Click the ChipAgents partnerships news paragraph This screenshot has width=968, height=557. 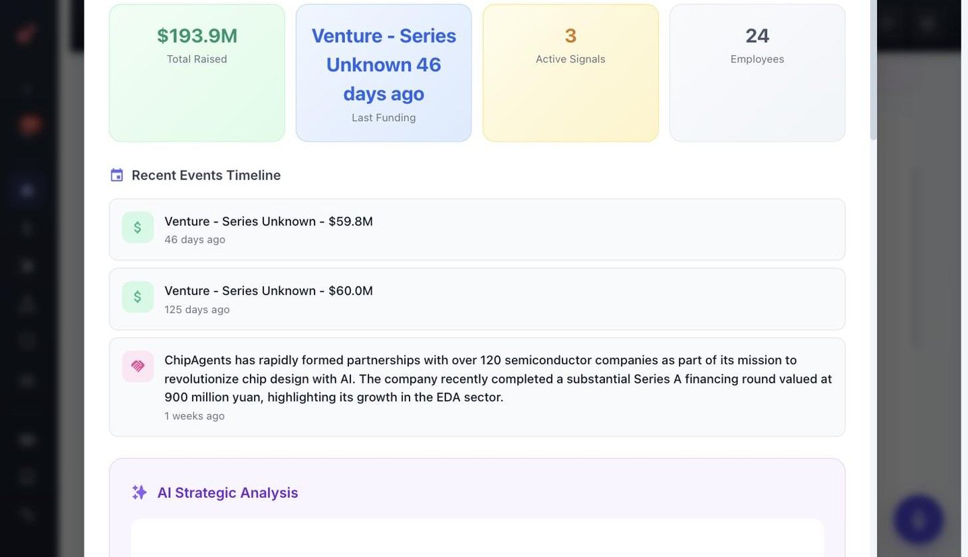(499, 379)
